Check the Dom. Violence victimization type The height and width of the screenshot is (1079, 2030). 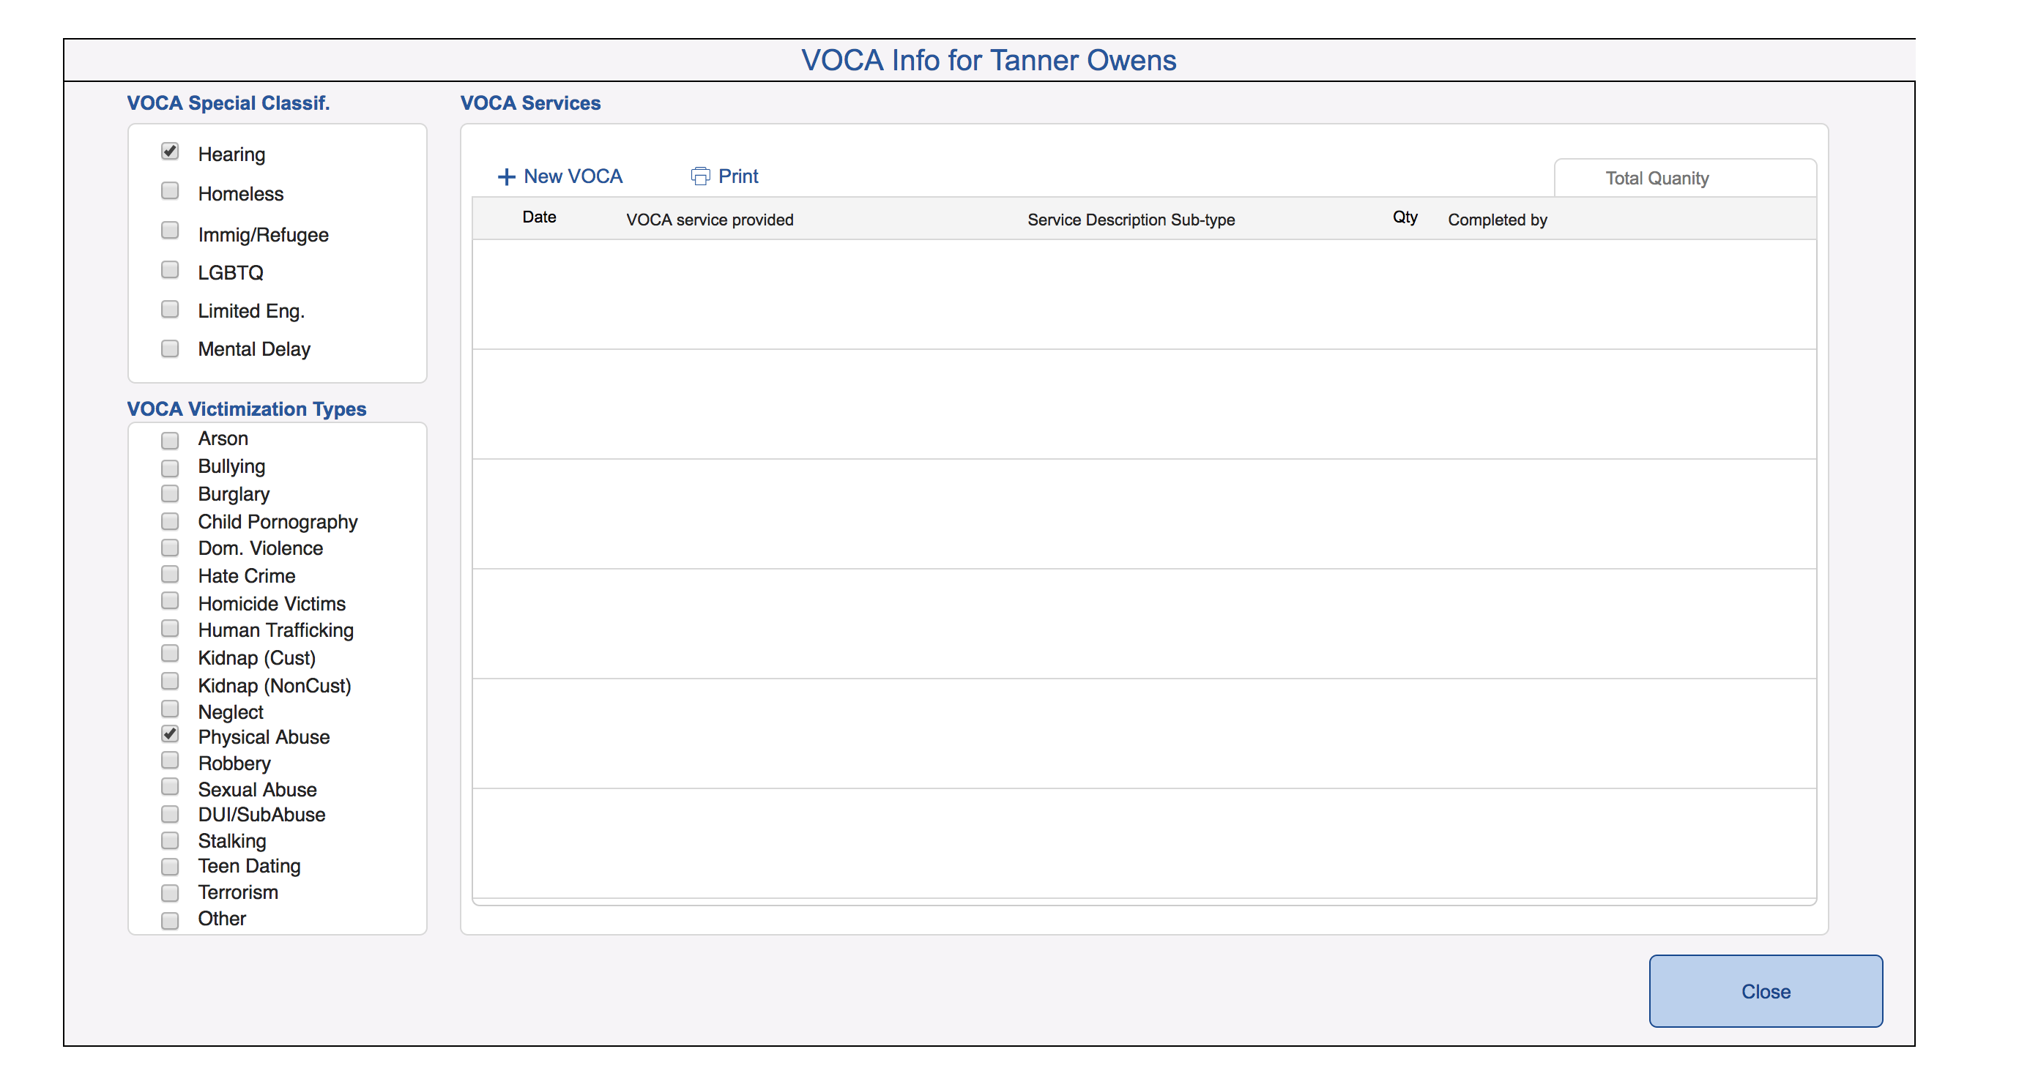(169, 548)
